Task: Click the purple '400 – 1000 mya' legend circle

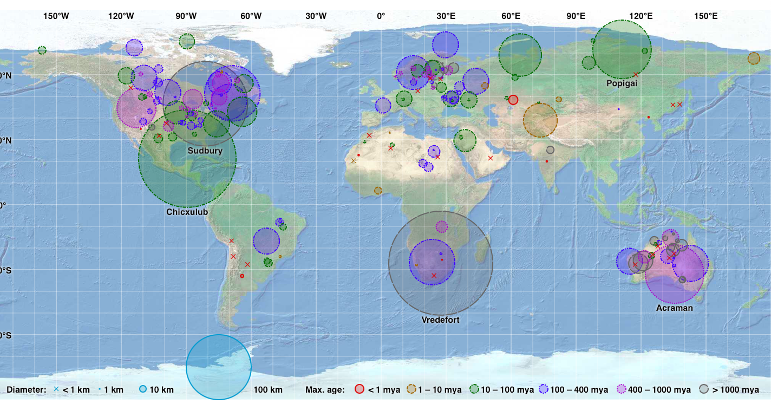Action: [x=622, y=389]
